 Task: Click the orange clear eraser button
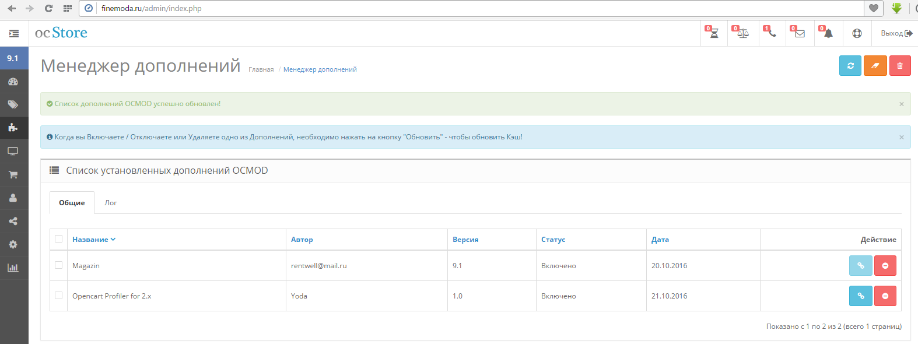coord(875,66)
